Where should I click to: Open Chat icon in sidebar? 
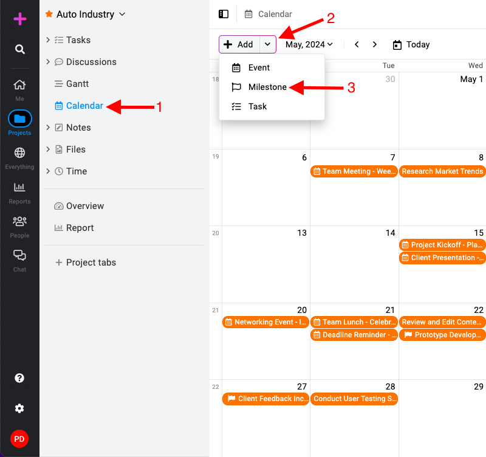(19, 255)
